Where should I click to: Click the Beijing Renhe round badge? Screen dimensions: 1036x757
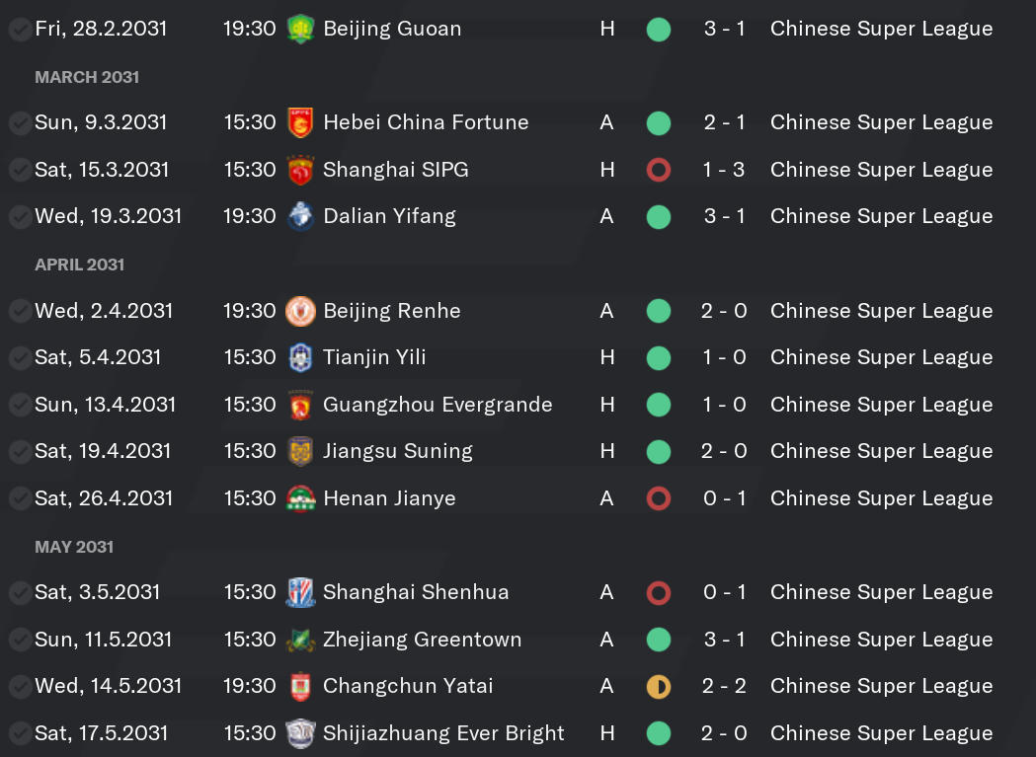pos(300,311)
